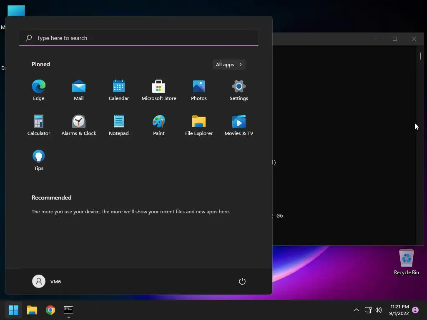Open the Tips app
This screenshot has width=427, height=320.
(39, 160)
